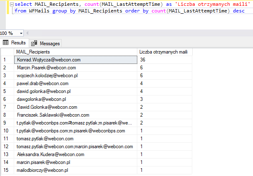Select cell pawel.drab@webcon.com
The image size is (253, 176).
pos(75,83)
